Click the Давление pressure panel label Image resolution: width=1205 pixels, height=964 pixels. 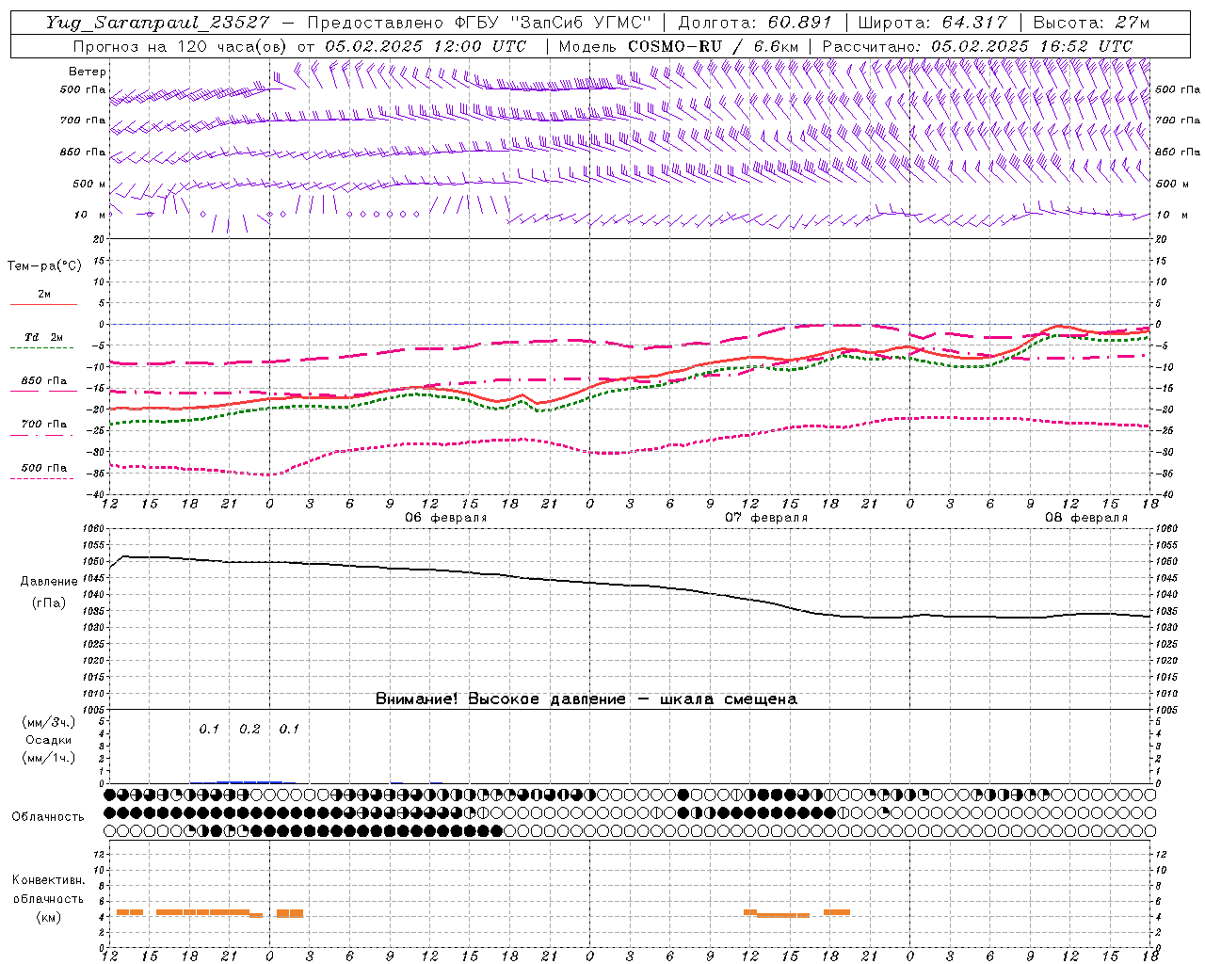(x=49, y=582)
